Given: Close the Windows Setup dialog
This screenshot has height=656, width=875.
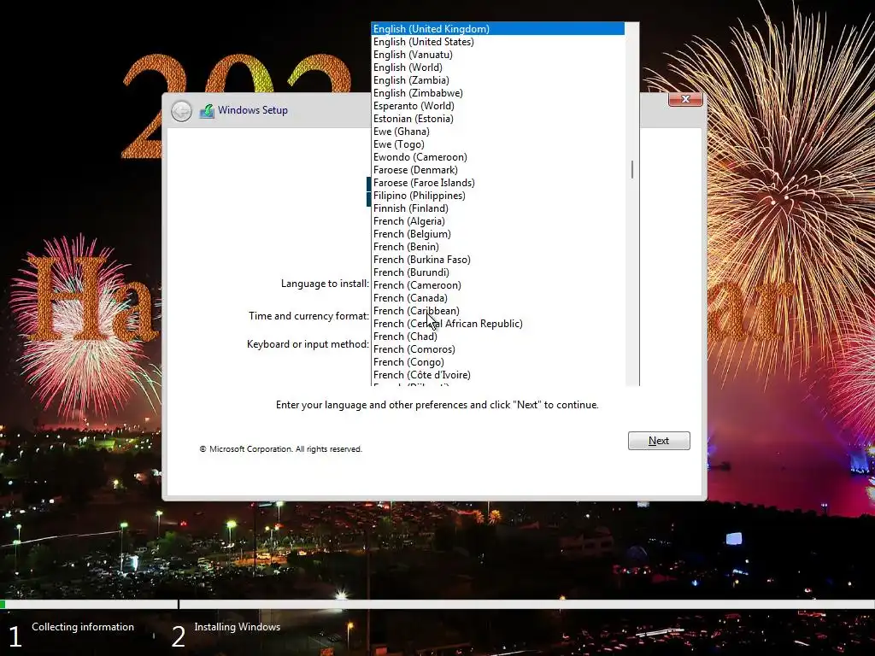Looking at the screenshot, I should pyautogui.click(x=685, y=99).
